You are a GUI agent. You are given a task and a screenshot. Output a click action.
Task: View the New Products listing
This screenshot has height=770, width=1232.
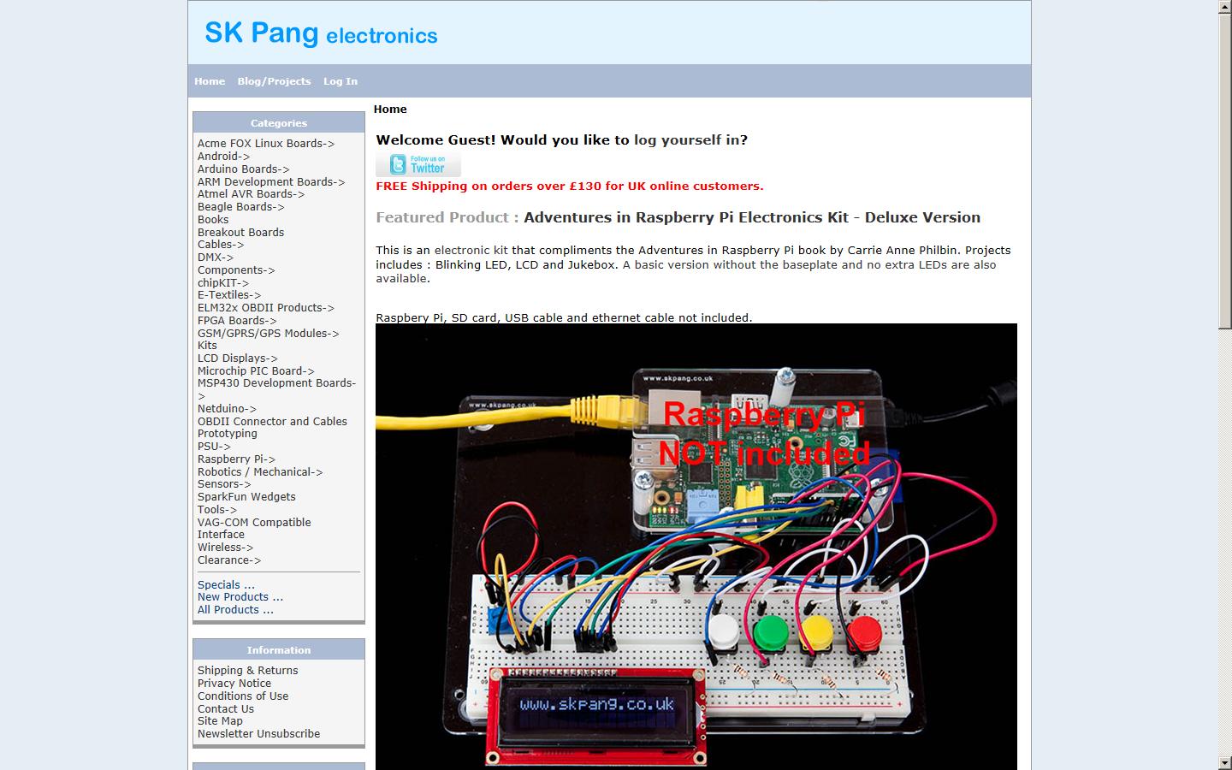[x=240, y=596]
